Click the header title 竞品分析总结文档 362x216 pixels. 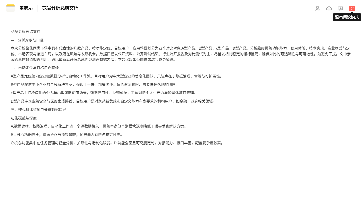pos(60,8)
